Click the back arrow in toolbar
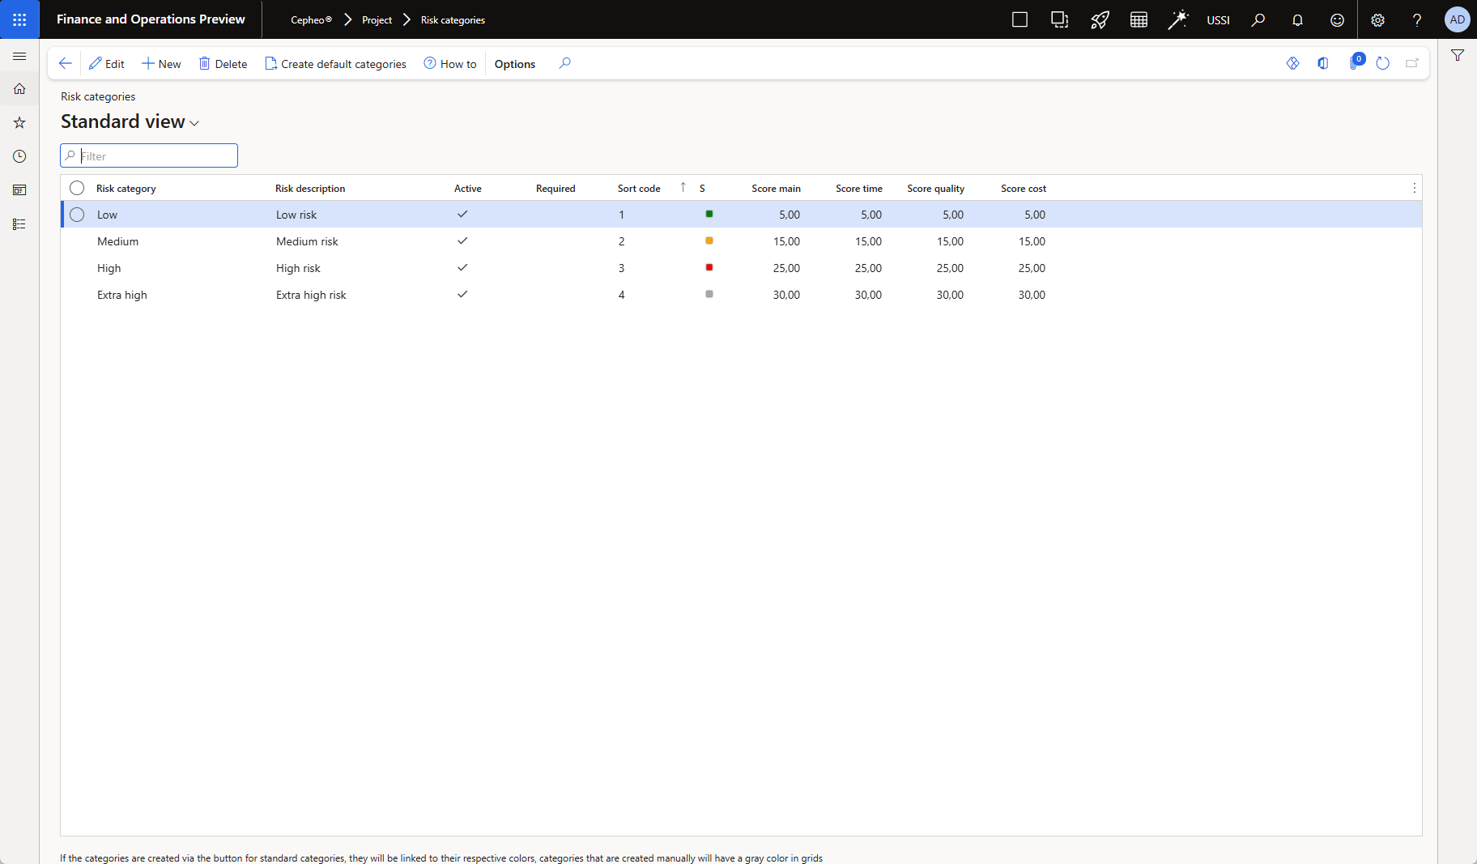 click(x=66, y=63)
